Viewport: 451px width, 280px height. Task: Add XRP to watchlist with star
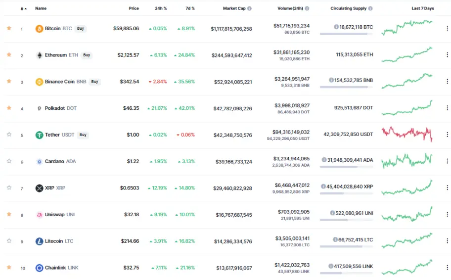[x=9, y=187]
